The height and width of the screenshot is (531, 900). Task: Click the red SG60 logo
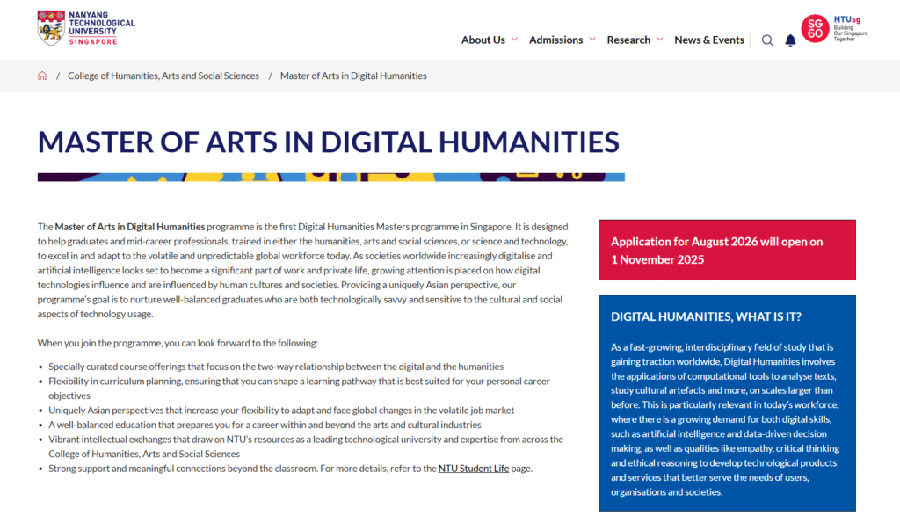coord(815,28)
